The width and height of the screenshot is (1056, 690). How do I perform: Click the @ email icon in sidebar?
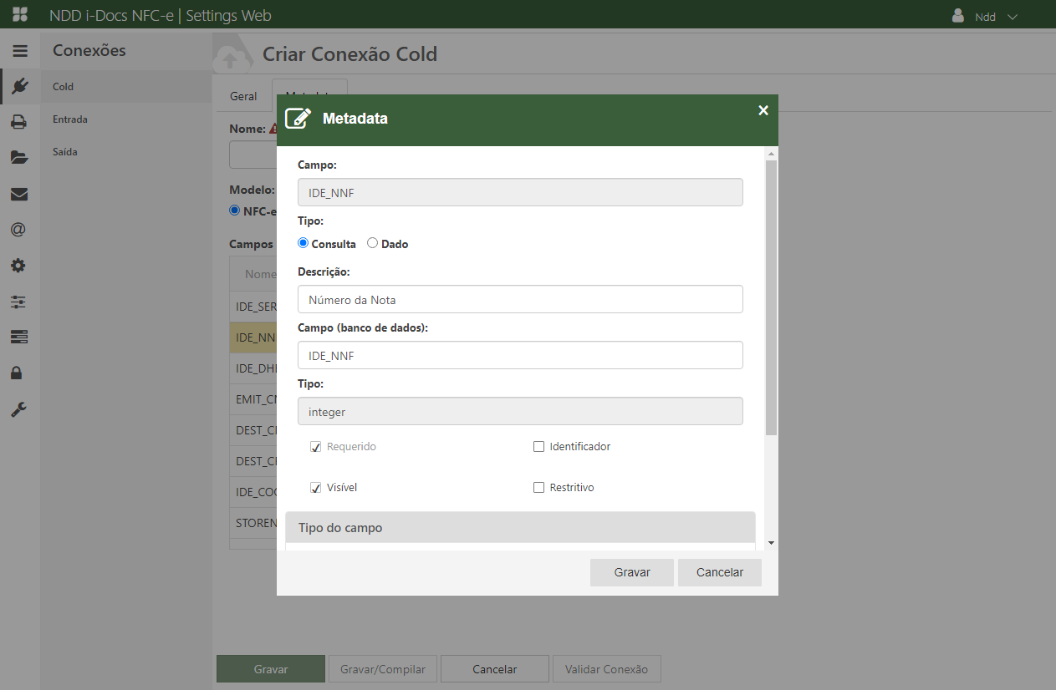(19, 229)
